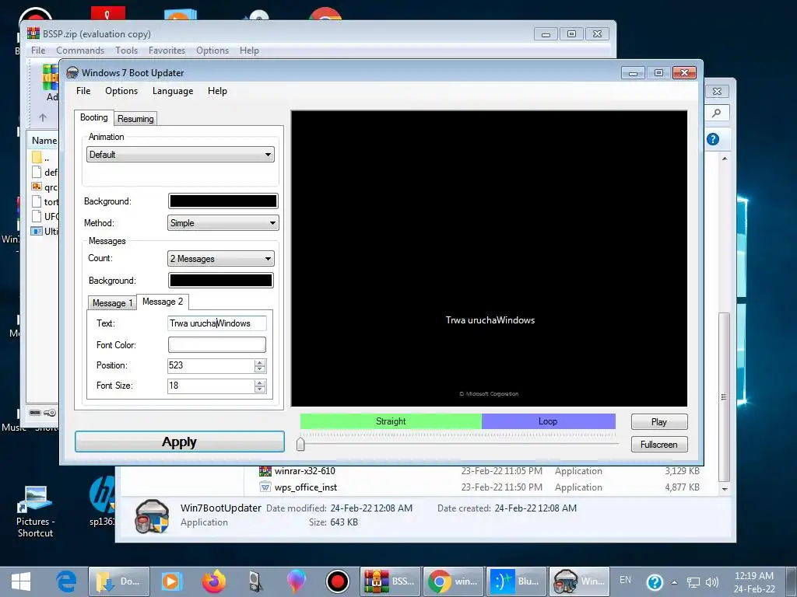Viewport: 797px width, 597px height.
Task: Pick the Messages Background color swatch
Action: tap(221, 280)
